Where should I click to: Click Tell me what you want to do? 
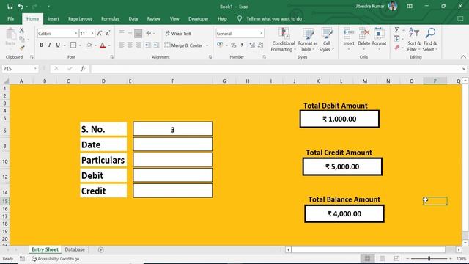click(x=274, y=18)
